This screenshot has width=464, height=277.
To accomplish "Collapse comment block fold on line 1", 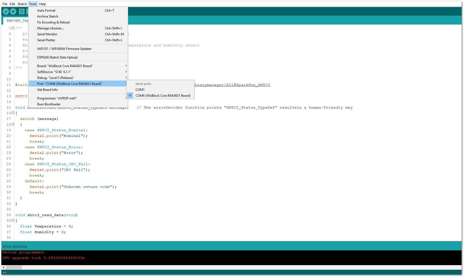I will click(13, 28).
